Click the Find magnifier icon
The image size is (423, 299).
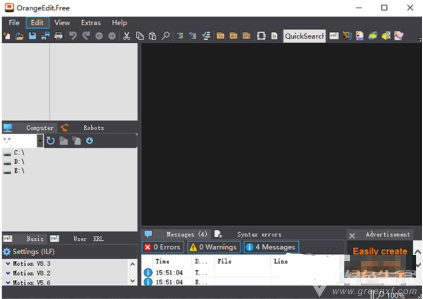click(x=165, y=36)
